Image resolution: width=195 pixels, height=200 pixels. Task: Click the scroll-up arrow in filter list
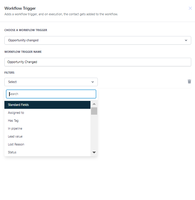(x=94, y=104)
